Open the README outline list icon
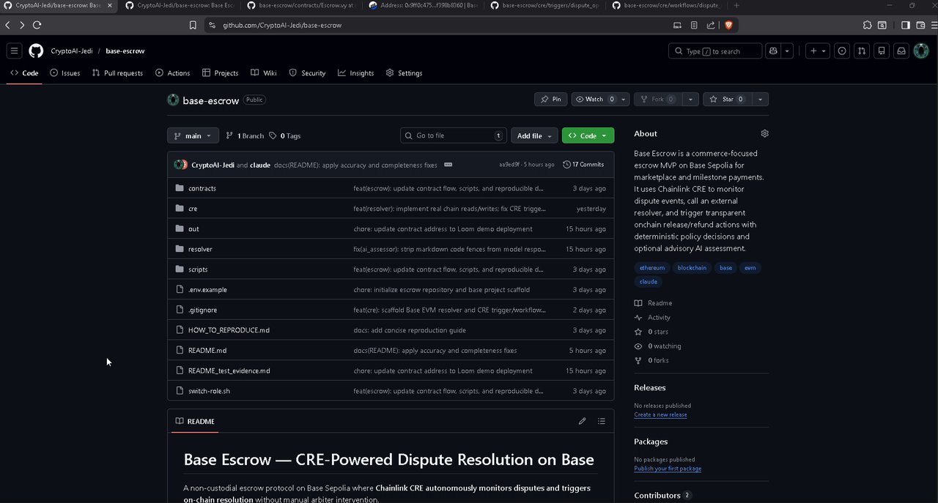The image size is (938, 503). (602, 421)
